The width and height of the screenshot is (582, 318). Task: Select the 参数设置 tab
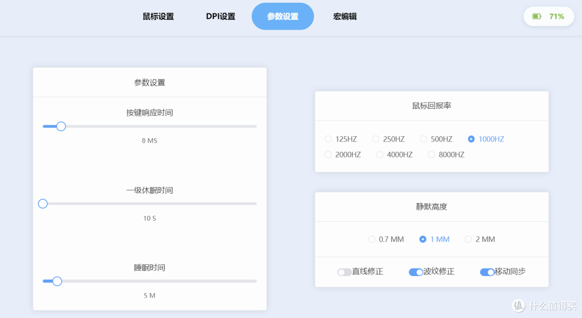(x=283, y=16)
